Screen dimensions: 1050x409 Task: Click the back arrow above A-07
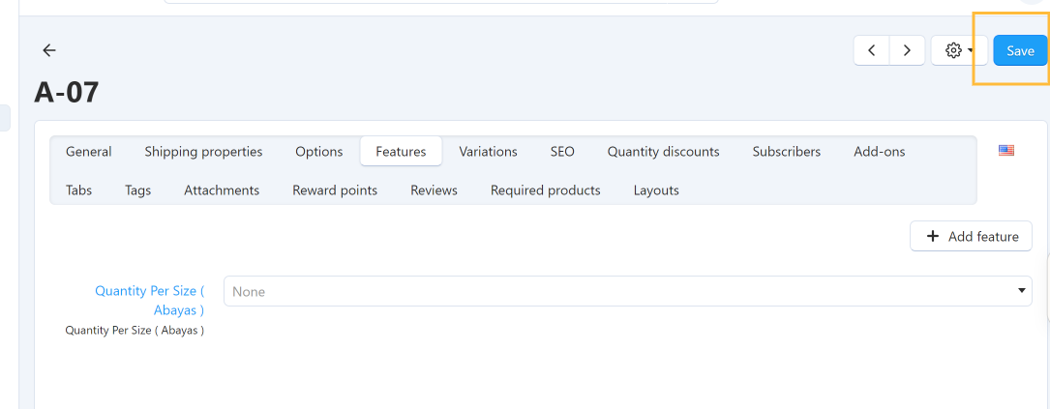[x=49, y=50]
